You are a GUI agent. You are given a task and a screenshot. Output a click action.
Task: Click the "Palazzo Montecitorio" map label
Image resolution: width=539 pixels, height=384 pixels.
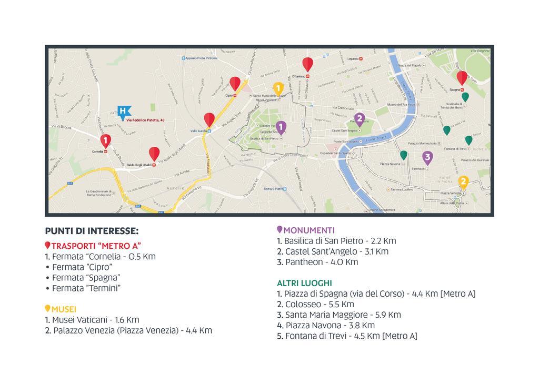pyautogui.click(x=423, y=143)
